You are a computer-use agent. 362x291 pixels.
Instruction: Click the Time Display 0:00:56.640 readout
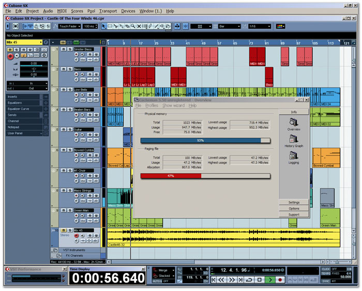[108, 278]
